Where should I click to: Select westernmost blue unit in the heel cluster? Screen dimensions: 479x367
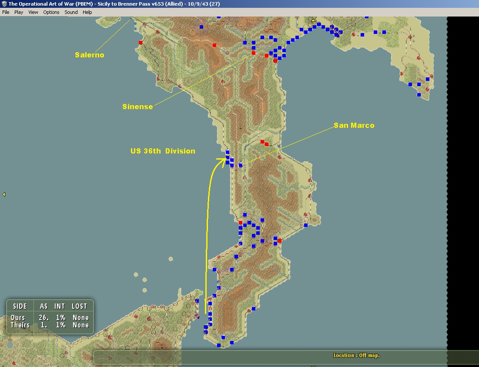410,84
